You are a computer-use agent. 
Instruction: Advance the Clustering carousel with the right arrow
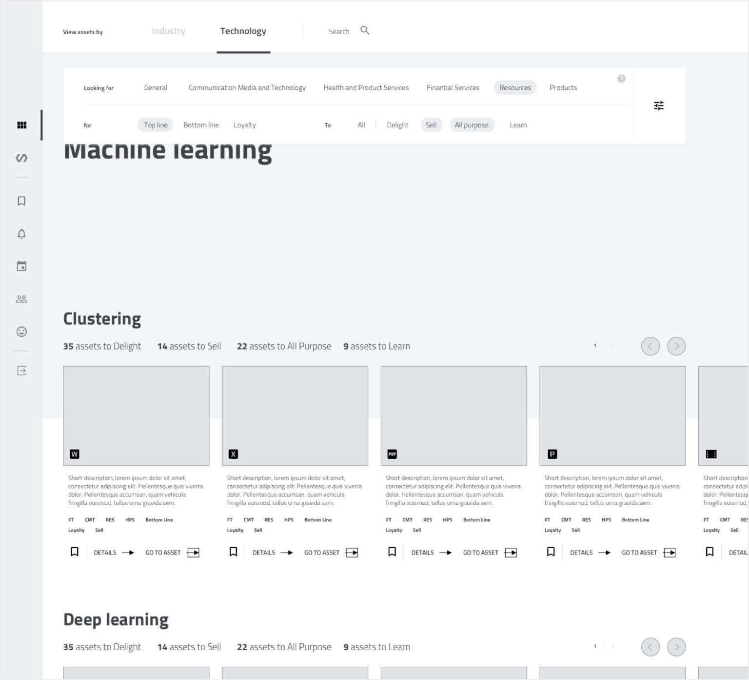click(x=676, y=346)
